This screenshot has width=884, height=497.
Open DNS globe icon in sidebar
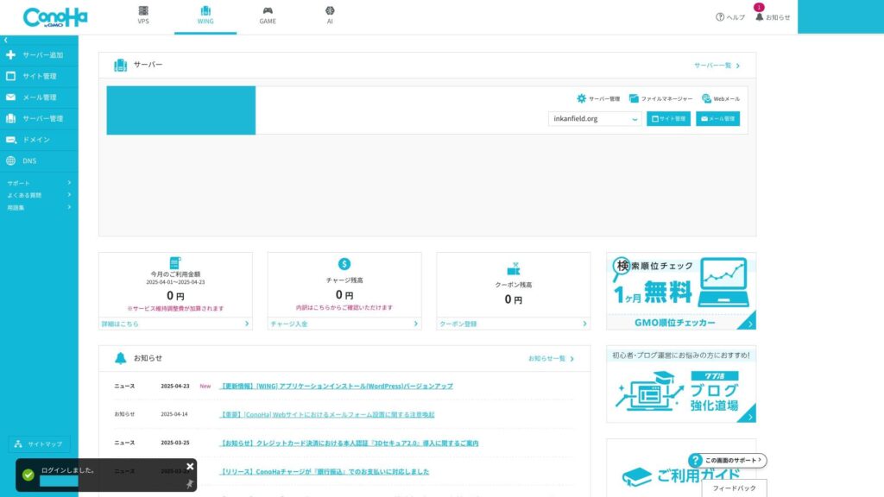pos(11,160)
